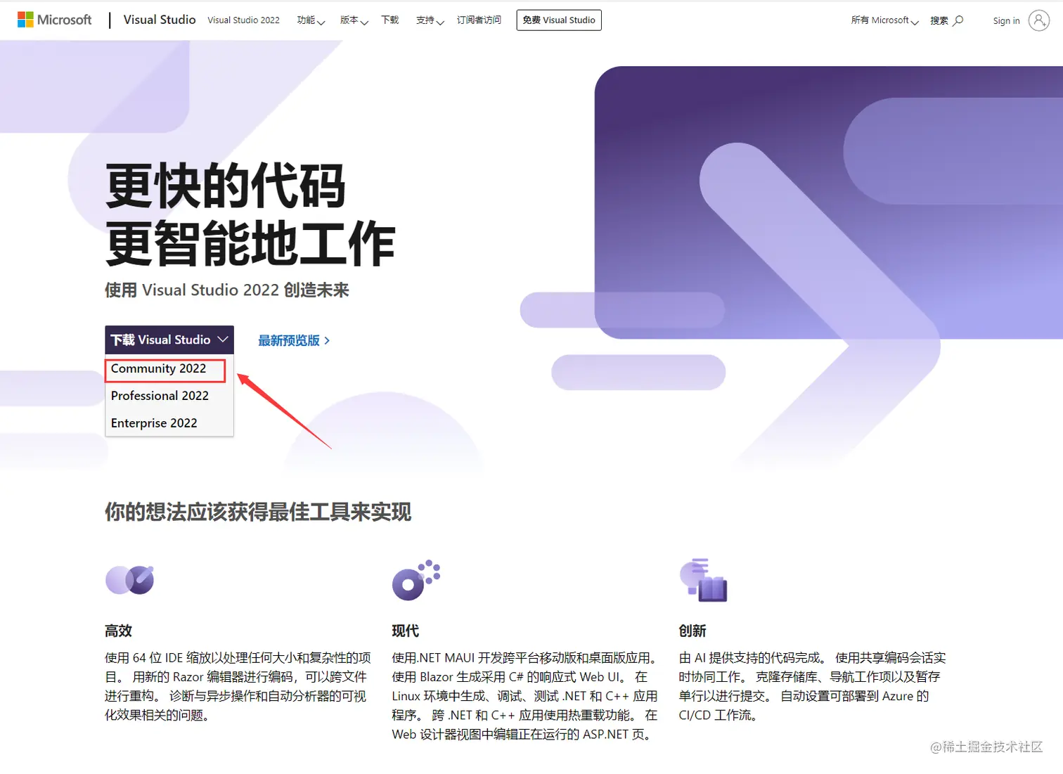Select Enterprise 2022 from download menu
This screenshot has height=774, width=1063.
pos(154,423)
